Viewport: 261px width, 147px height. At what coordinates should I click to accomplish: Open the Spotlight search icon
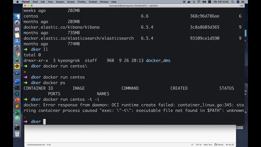pyautogui.click(x=232, y=2)
